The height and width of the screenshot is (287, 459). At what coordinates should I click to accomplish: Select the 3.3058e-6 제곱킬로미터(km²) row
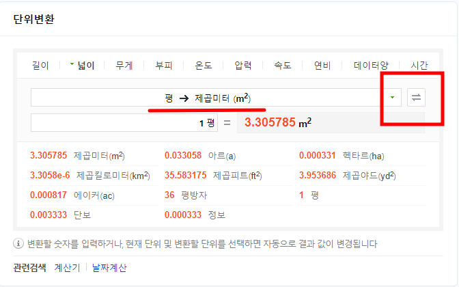tap(94, 176)
